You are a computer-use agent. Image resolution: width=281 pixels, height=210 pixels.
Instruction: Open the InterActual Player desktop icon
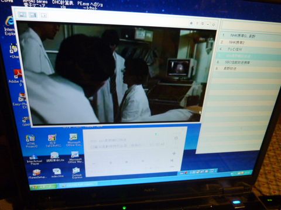pos(34,160)
